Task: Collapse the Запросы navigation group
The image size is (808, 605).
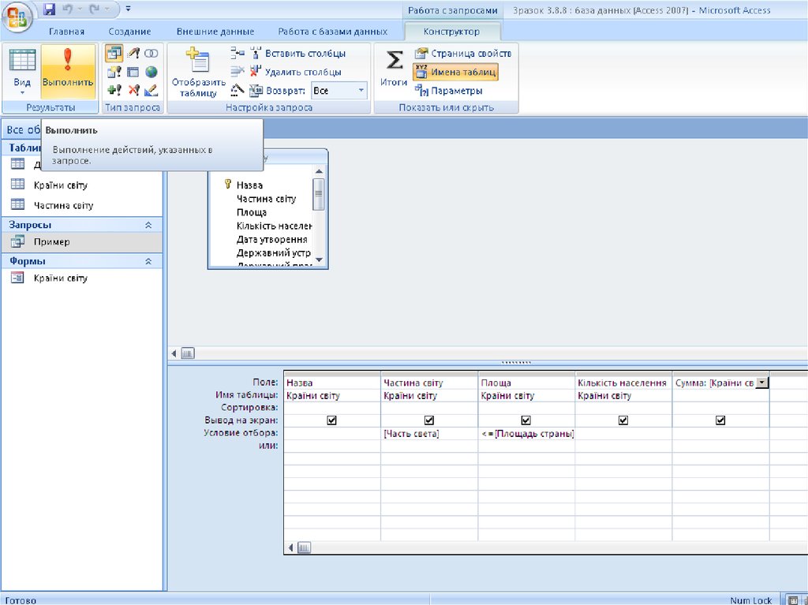Action: (x=148, y=225)
